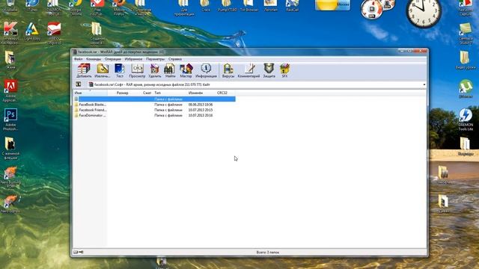Screen dimensions: 479x269
Task: Show archive Информация (Info)
Action: tap(206, 71)
